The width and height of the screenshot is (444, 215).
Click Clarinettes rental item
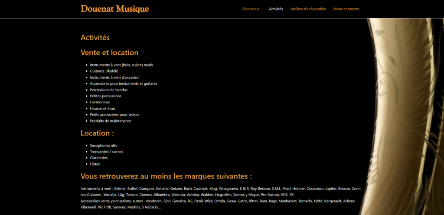99,158
